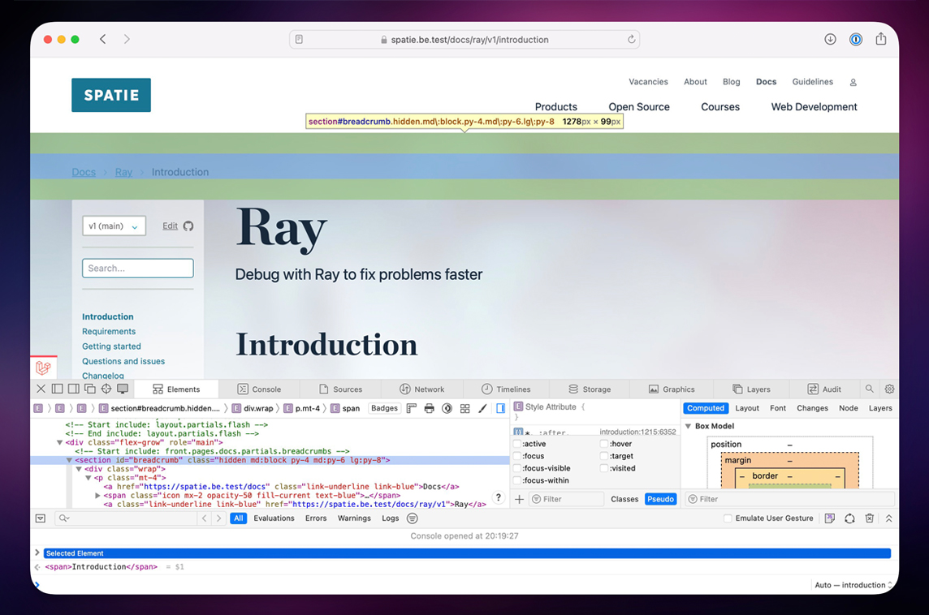
Task: Collapse the div class="wrap" node
Action: pos(78,469)
